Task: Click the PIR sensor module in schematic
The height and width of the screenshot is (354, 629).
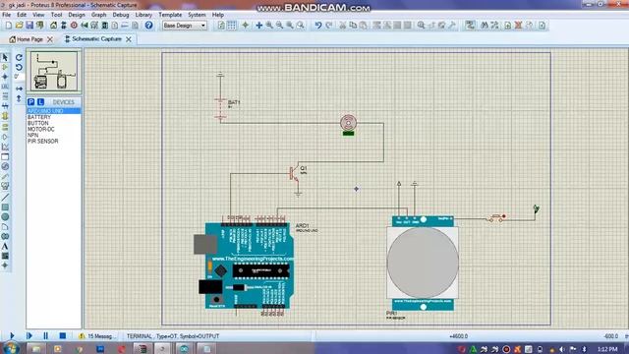Action: pos(423,263)
